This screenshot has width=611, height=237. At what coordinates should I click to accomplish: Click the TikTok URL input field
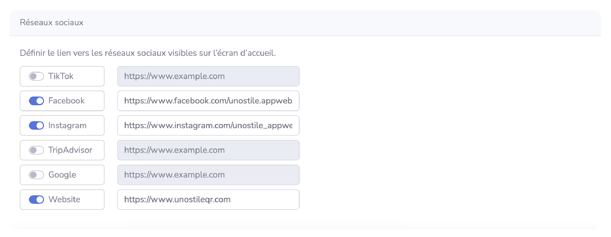pos(208,76)
